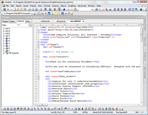Click the filter apply arrow button
This screenshot has height=115, width=148.
(x=30, y=25)
